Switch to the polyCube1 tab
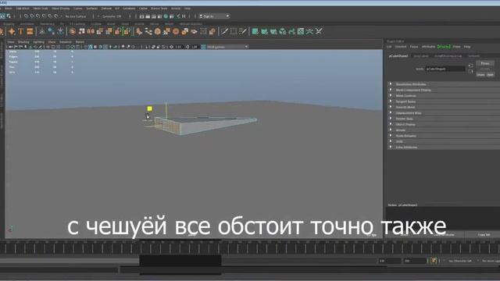Image resolution: width=500 pixels, height=281 pixels. click(x=421, y=56)
